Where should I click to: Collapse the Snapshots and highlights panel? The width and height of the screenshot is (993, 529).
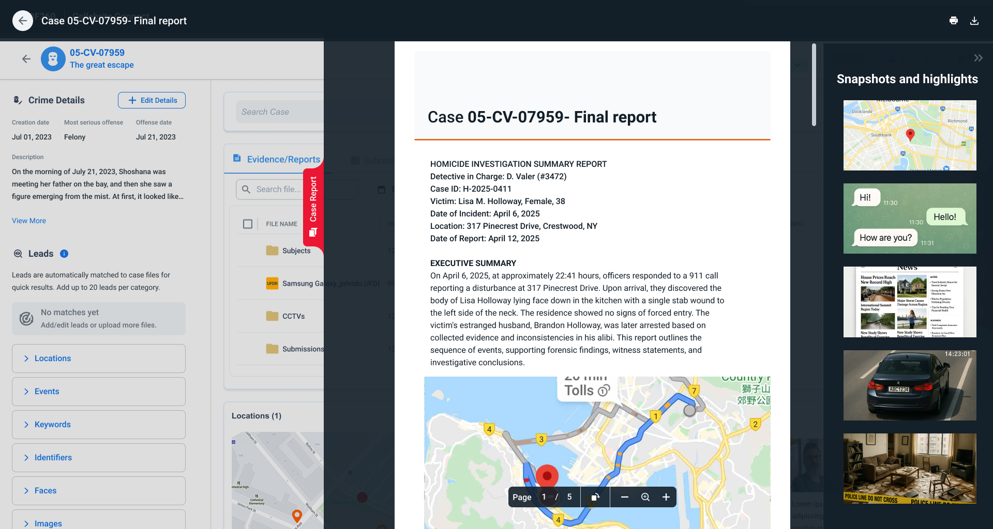click(x=979, y=58)
